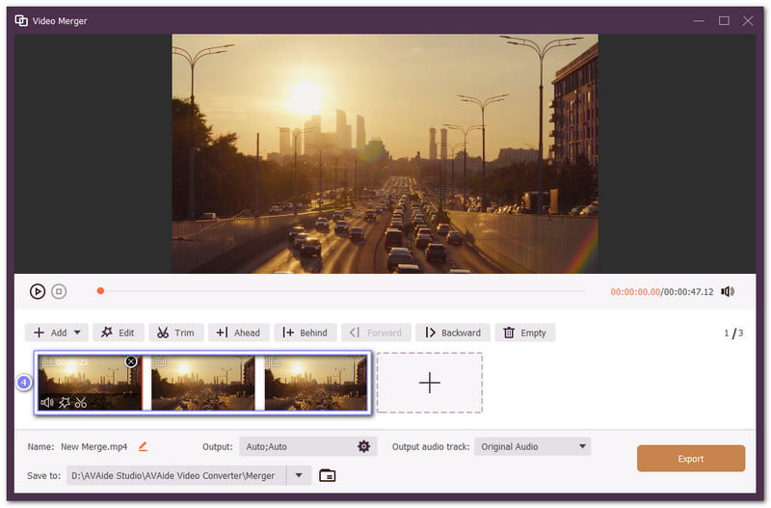Screen dimensions: 771x508
Task: Expand the Output audio track dropdown
Action: coord(582,446)
